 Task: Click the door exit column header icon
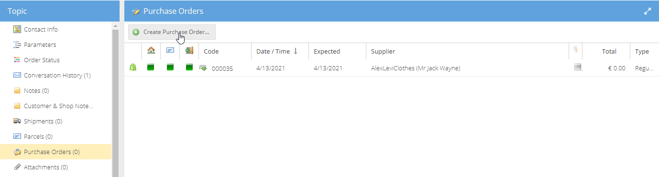tap(189, 50)
